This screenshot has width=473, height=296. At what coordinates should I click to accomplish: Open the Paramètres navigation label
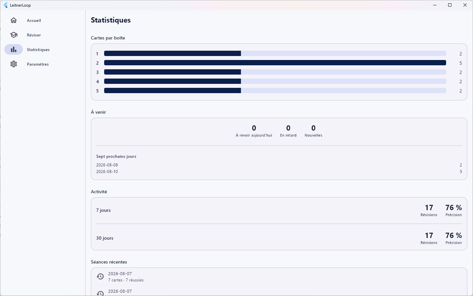38,64
